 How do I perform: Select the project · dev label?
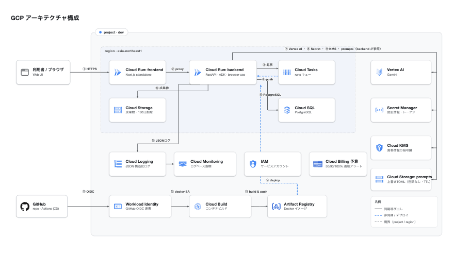click(112, 32)
